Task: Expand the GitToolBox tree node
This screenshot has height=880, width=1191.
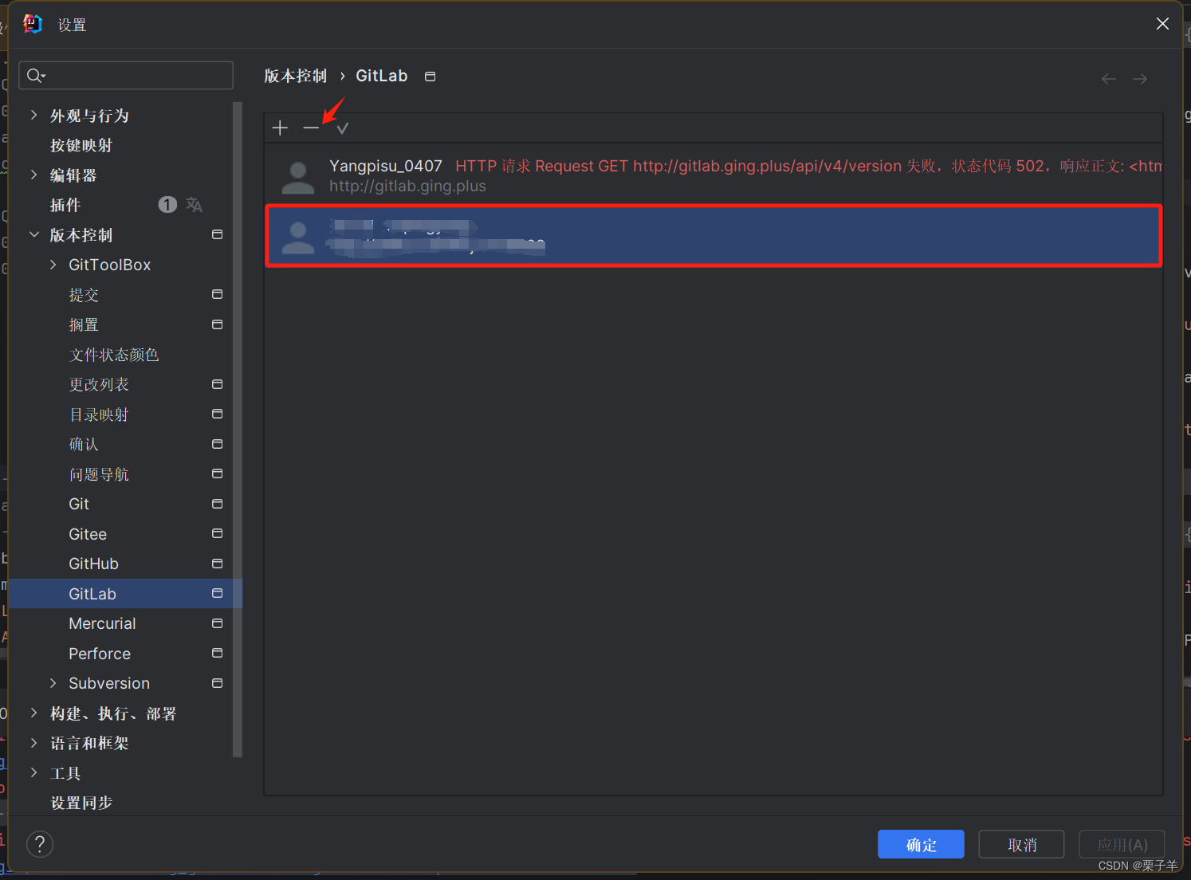Action: pyautogui.click(x=53, y=265)
